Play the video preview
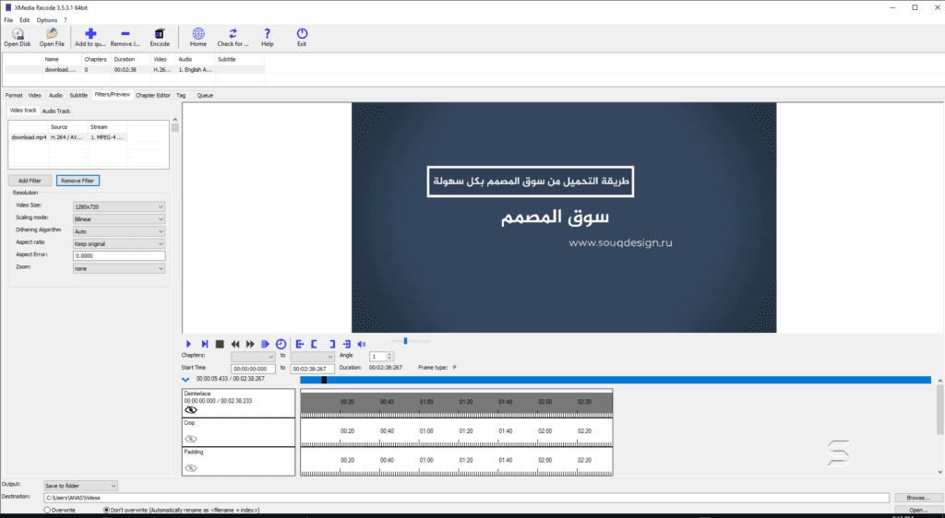 click(188, 344)
